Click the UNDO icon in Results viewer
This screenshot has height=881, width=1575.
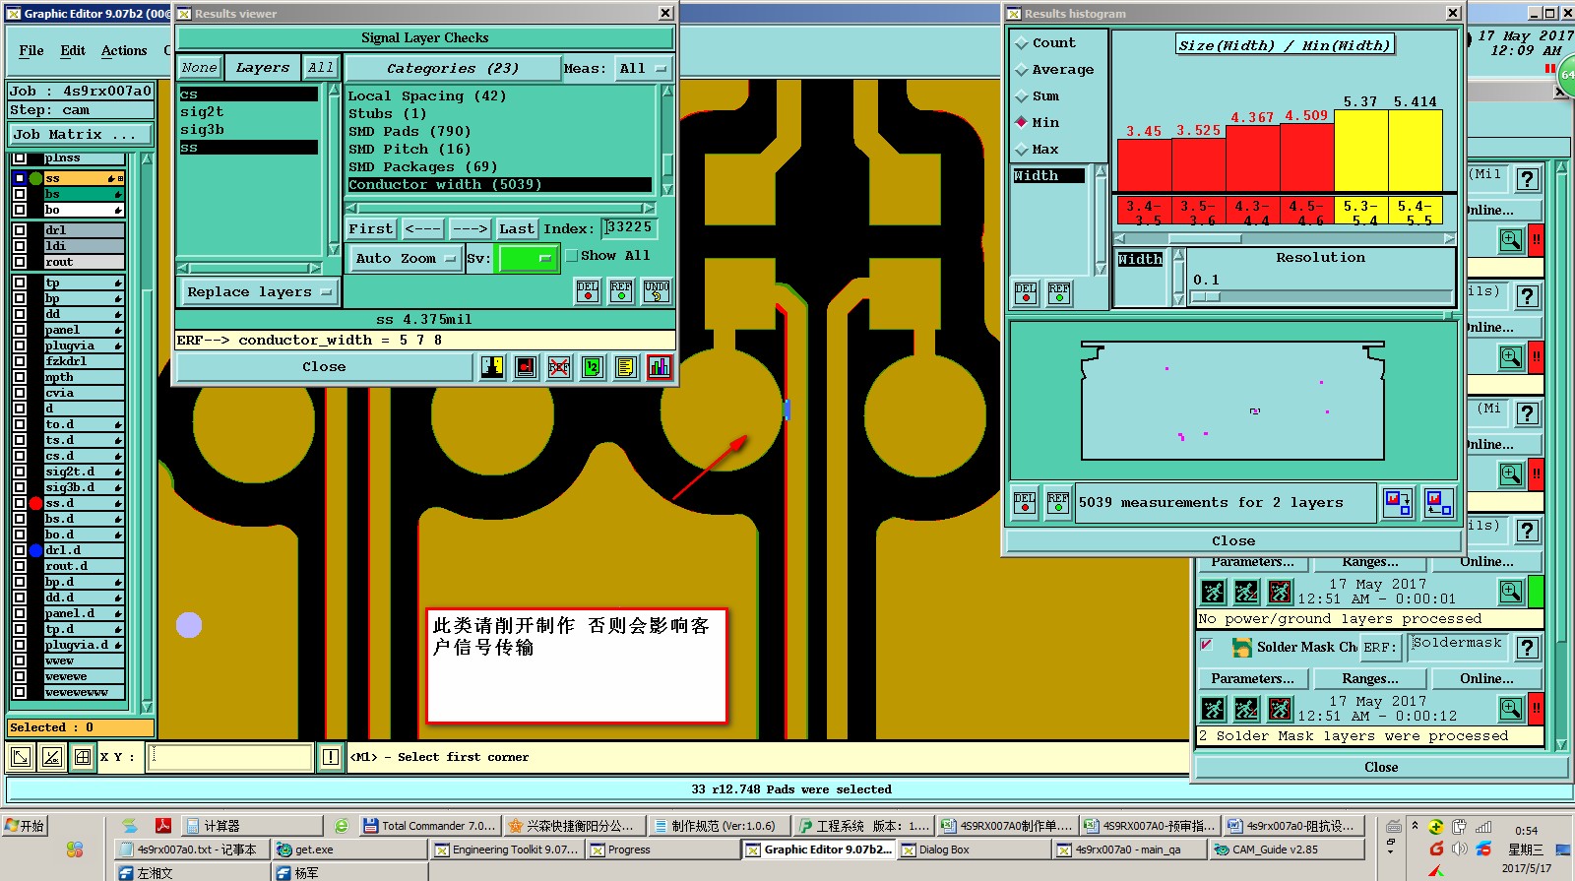click(x=657, y=291)
